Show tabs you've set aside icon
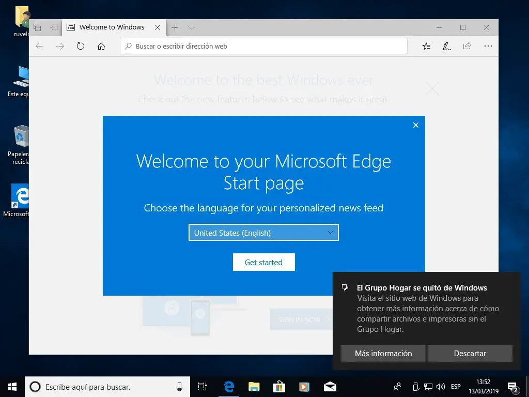The image size is (529, 397). tap(37, 27)
